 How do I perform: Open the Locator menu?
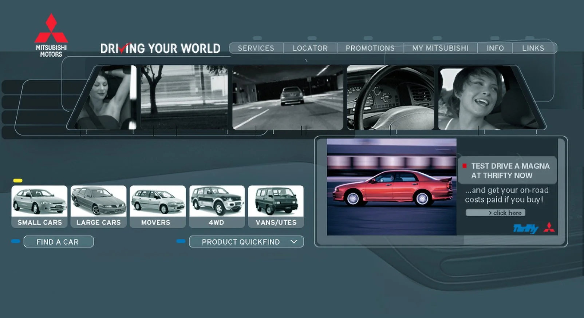pos(310,48)
